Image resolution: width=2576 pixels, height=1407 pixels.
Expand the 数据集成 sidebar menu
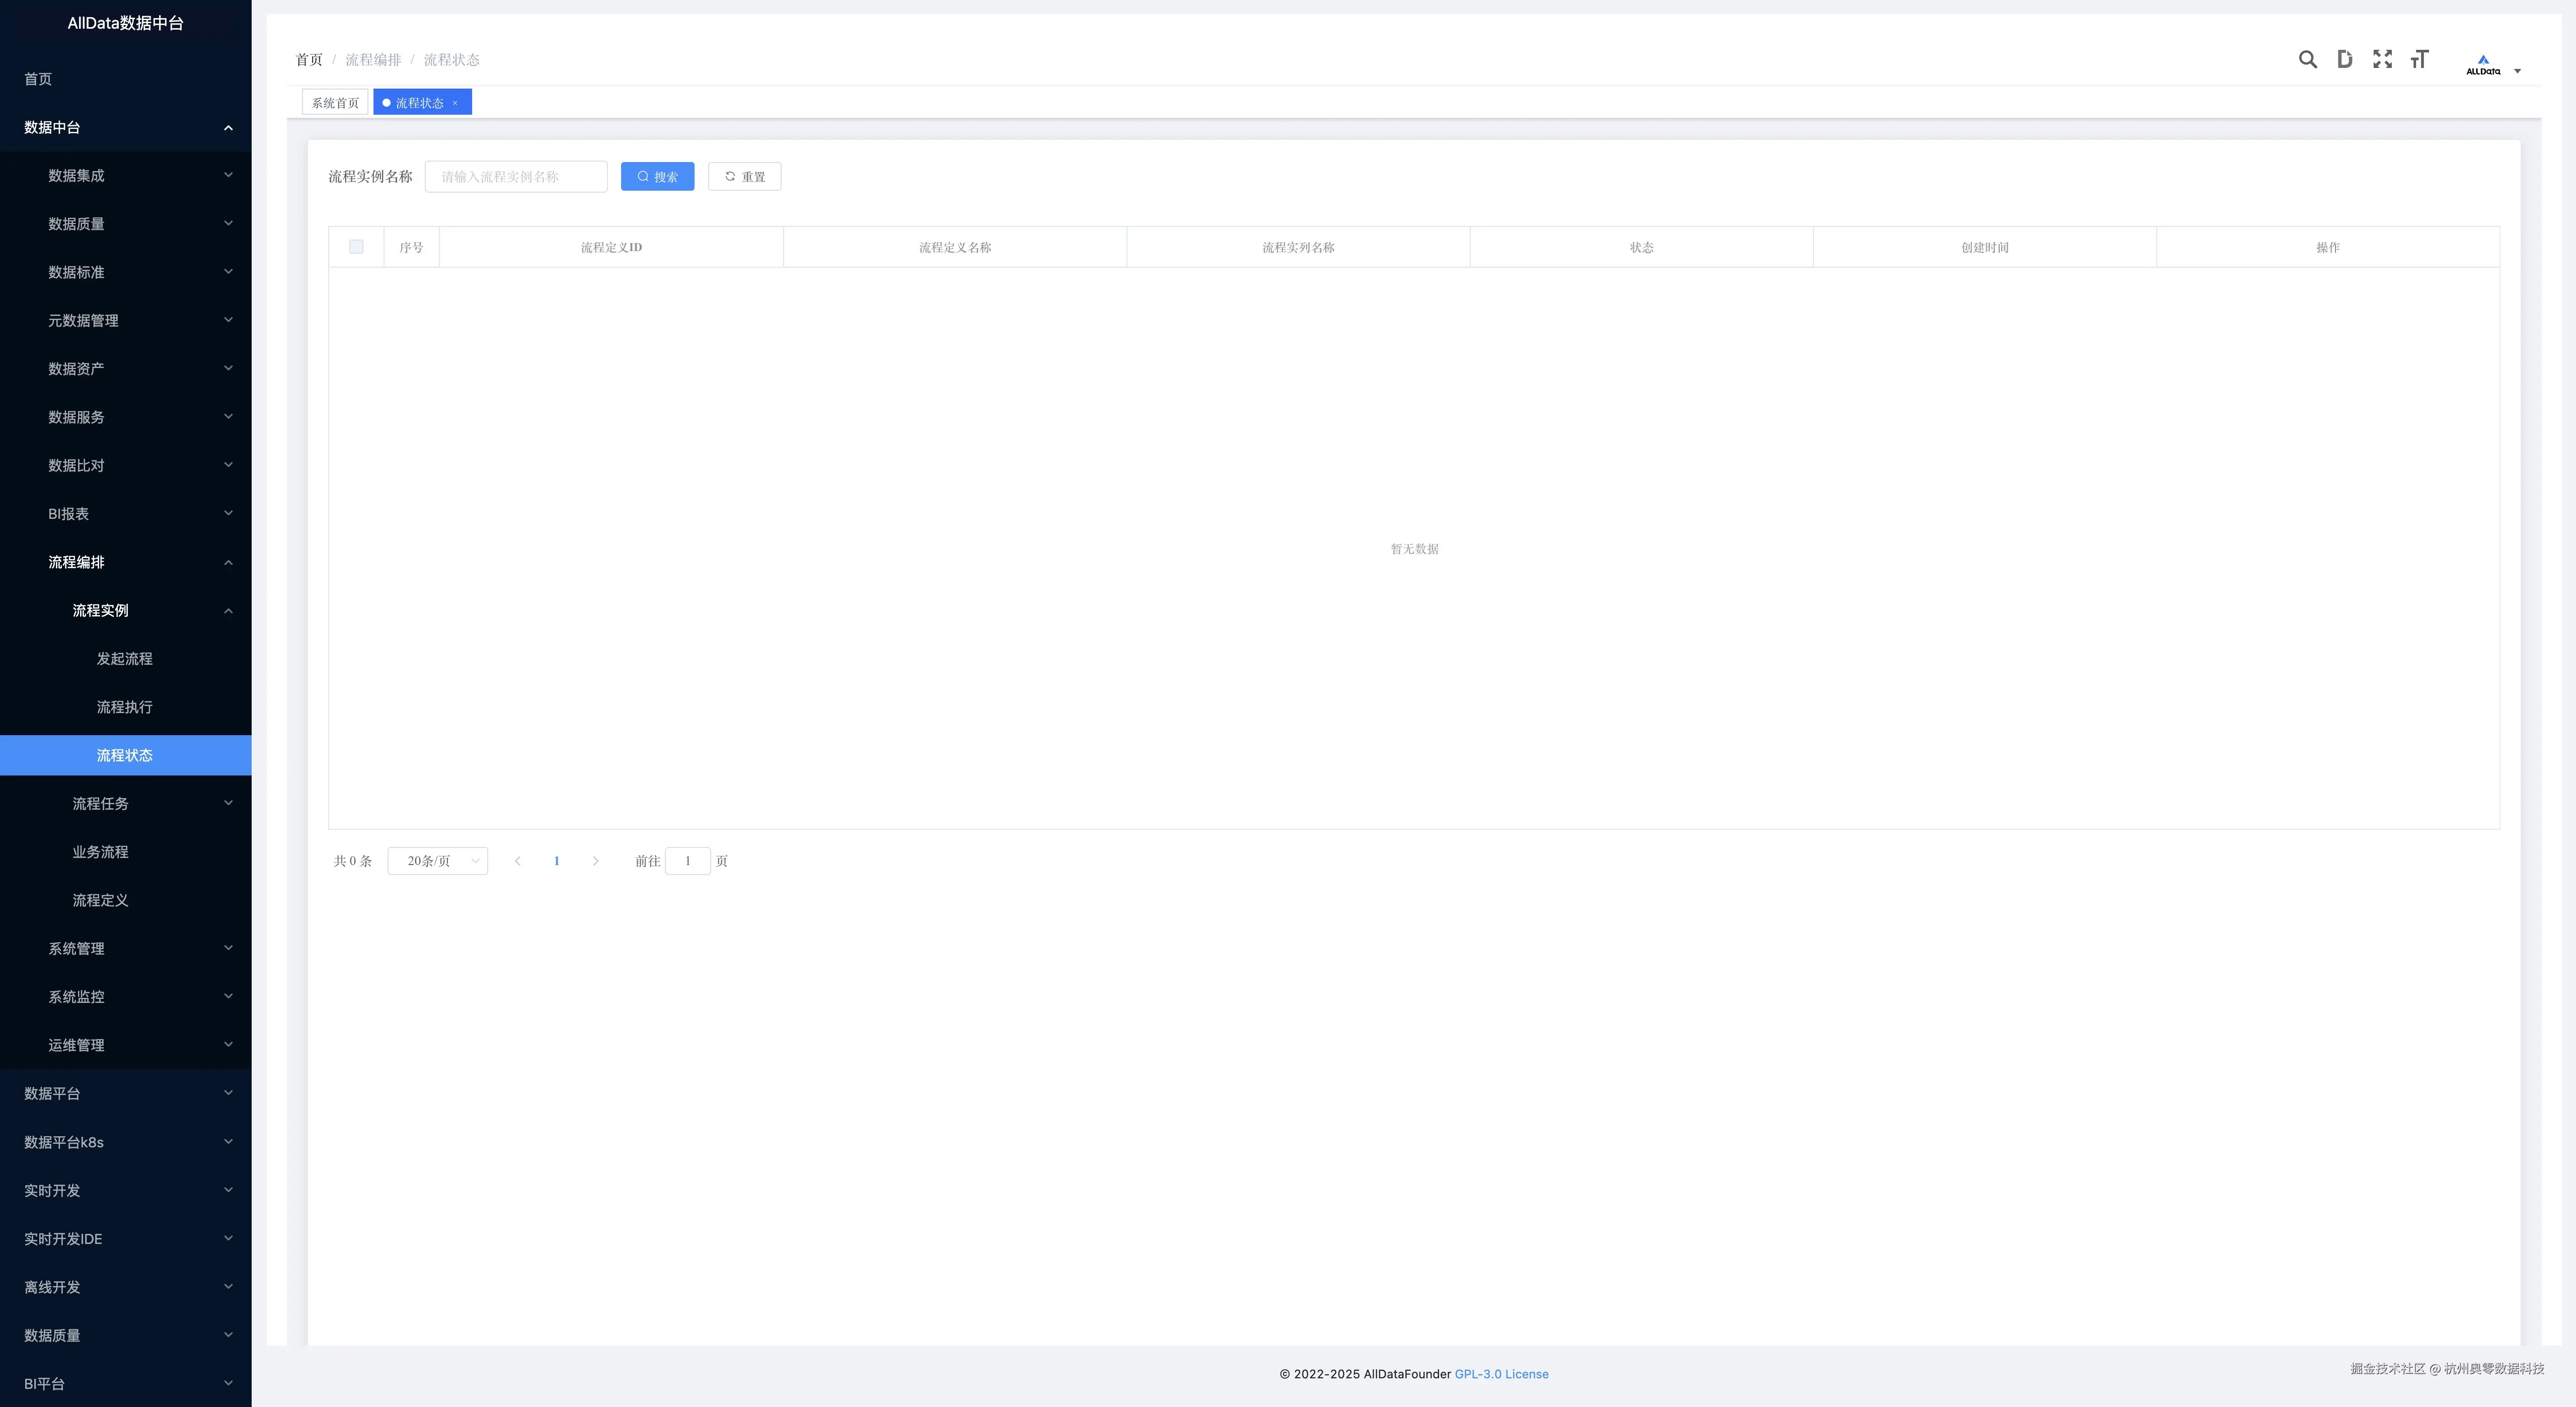125,176
